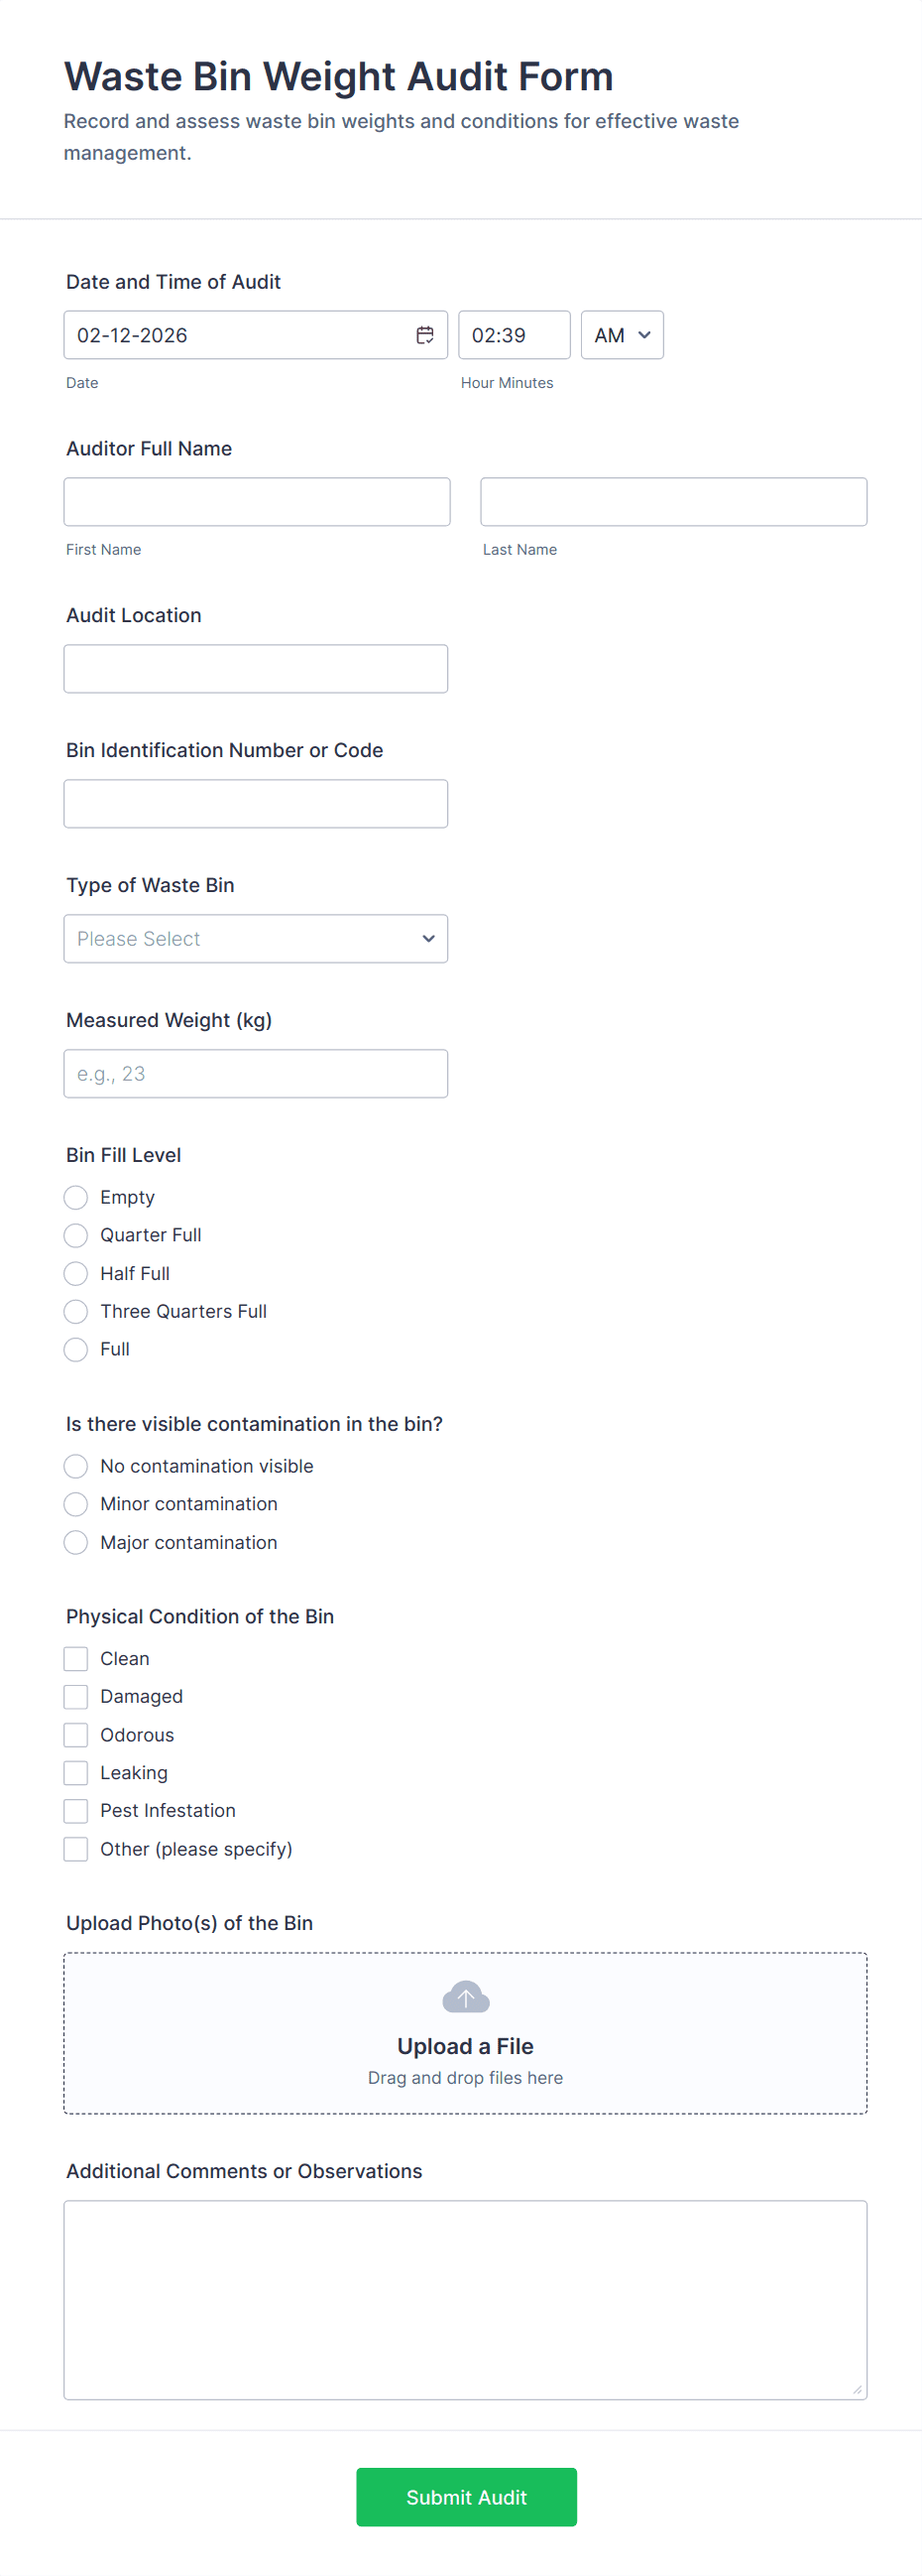922x2576 pixels.
Task: Expand the AM/PM dropdown
Action: coord(622,335)
